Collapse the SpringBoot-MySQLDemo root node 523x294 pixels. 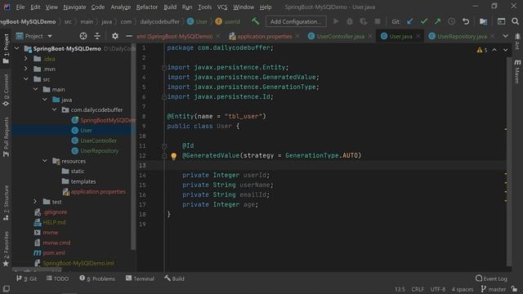[17, 49]
